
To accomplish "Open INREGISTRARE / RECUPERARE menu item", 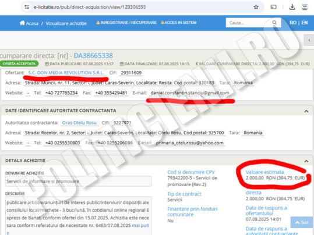I will click(x=126, y=23).
